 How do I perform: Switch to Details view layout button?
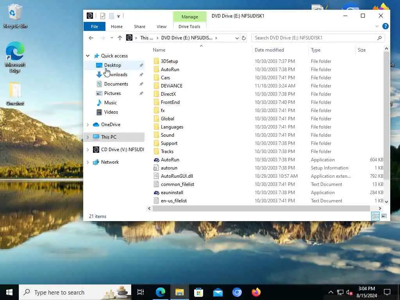coord(375,216)
